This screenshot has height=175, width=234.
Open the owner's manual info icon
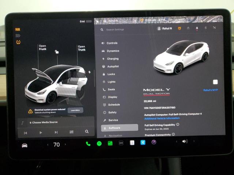pos(132,143)
